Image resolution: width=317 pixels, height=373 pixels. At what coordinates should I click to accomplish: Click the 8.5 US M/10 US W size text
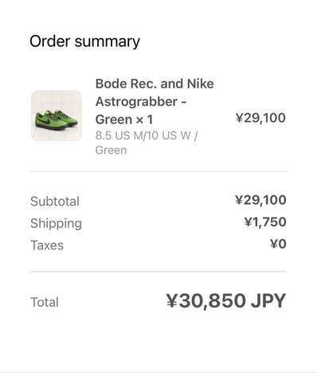147,135
